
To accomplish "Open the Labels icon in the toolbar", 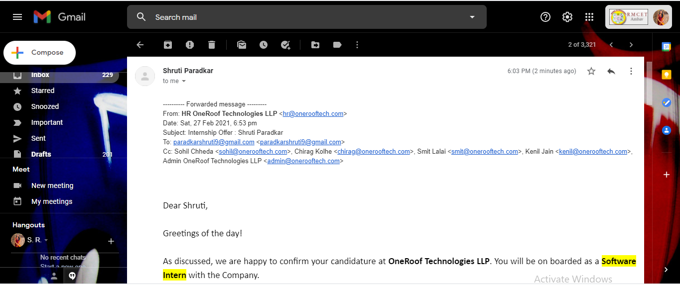I will (337, 45).
